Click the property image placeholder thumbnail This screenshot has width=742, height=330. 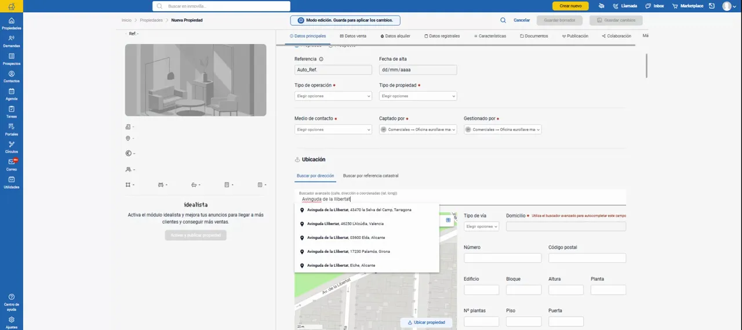[195, 80]
